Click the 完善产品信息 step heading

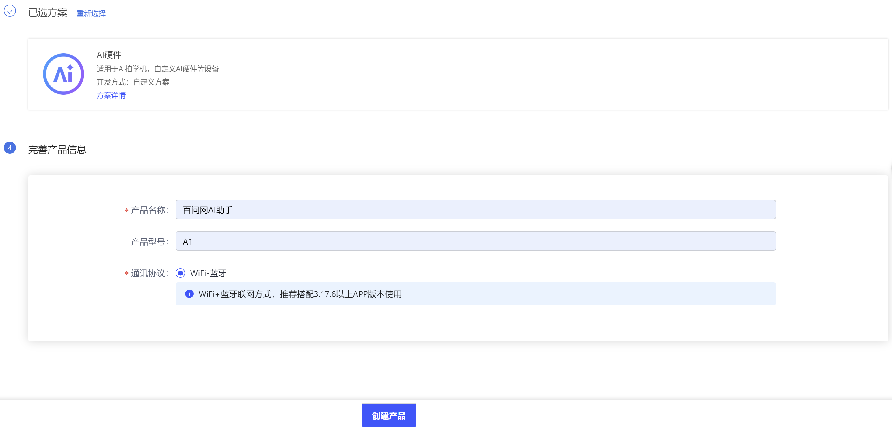point(57,149)
